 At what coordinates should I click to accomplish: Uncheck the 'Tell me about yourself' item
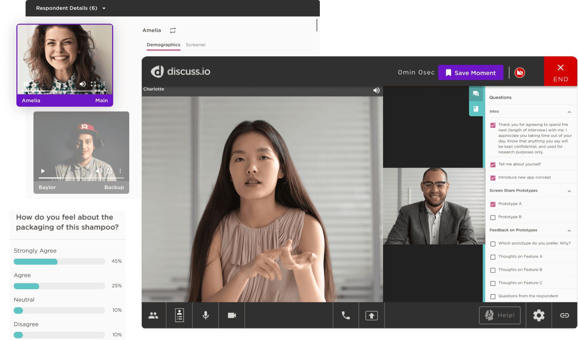point(493,164)
